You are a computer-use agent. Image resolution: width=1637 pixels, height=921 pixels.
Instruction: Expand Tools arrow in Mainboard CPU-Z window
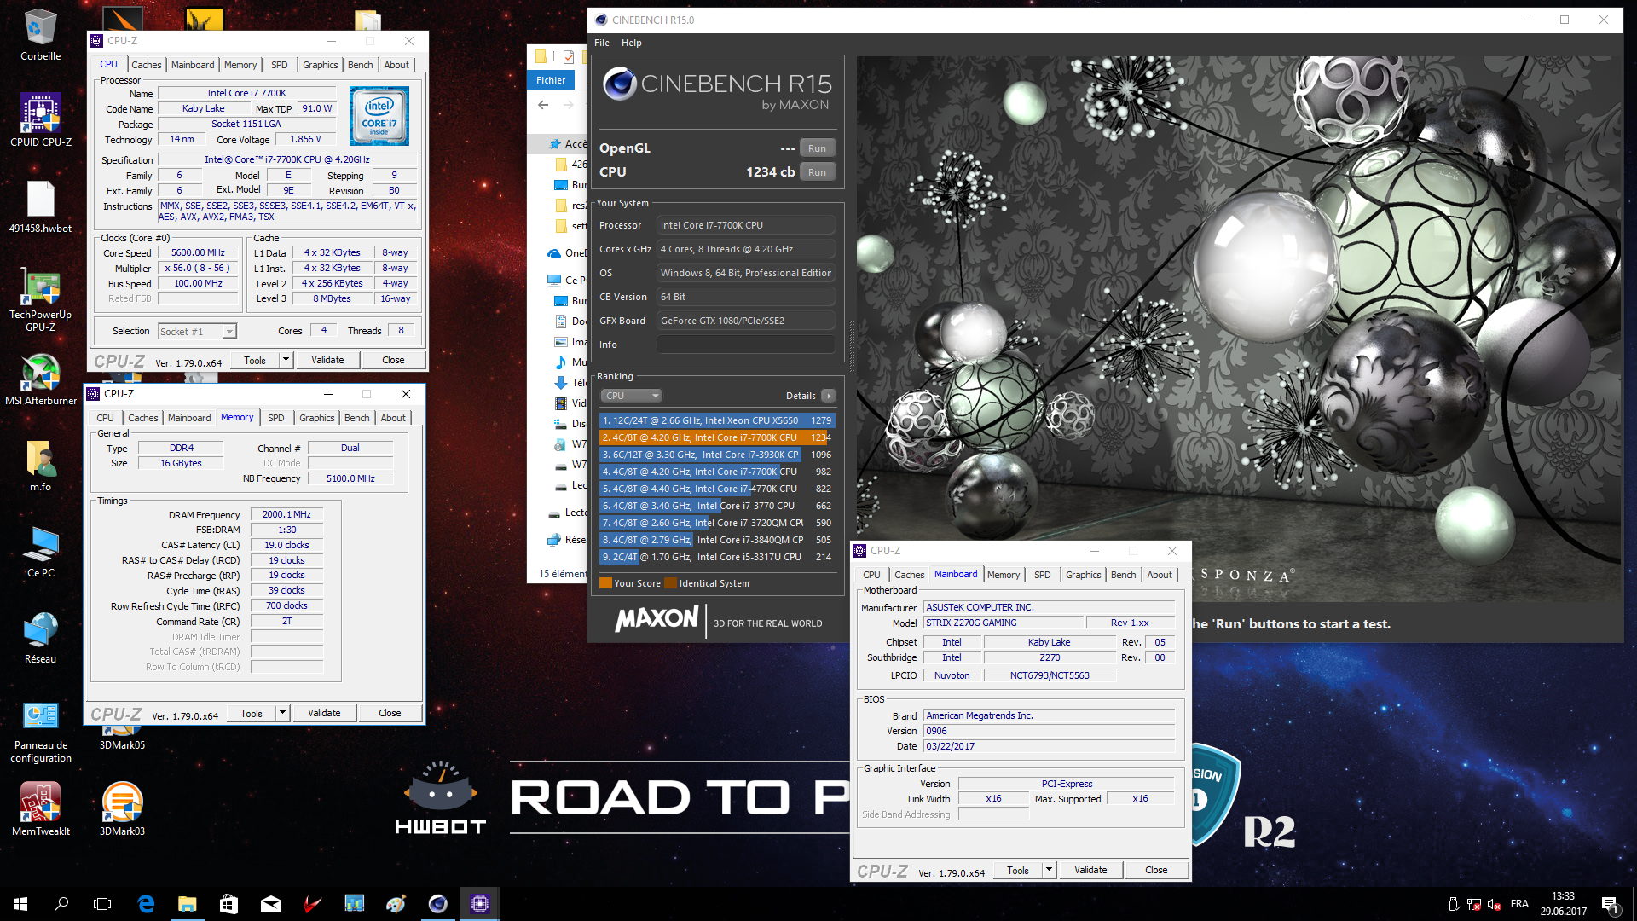coord(1050,870)
